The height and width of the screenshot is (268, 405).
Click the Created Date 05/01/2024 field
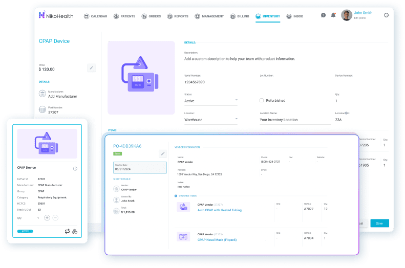coord(140,168)
